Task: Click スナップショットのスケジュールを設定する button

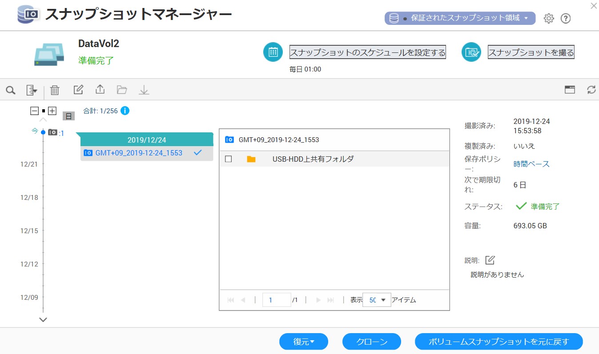Action: [x=367, y=52]
